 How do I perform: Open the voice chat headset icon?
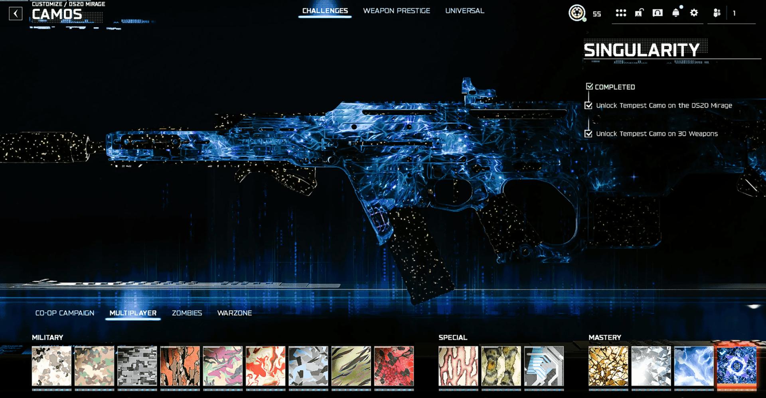pos(657,13)
